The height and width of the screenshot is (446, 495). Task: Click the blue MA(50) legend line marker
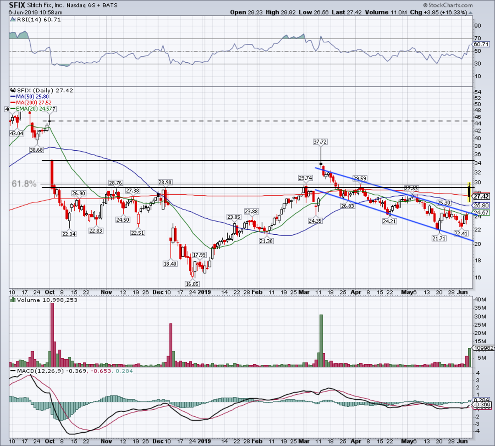[x=13, y=97]
